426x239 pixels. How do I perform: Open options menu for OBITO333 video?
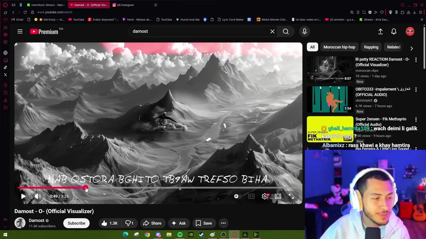(x=416, y=90)
